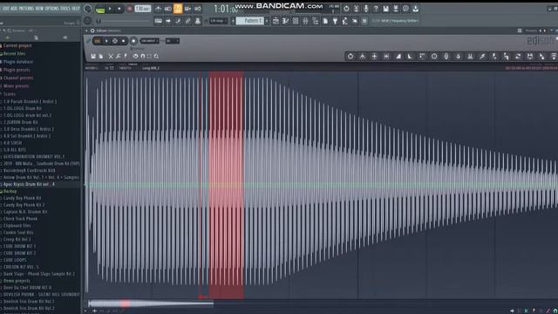This screenshot has height=314, width=558.
Task: Click the arrow left of Pattern 1
Action: 233,21
